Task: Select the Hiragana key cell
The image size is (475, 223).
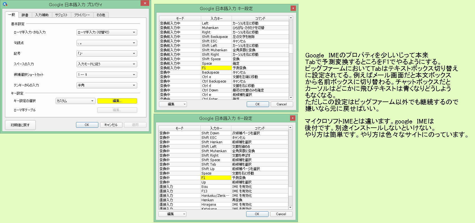Action: click(216, 205)
